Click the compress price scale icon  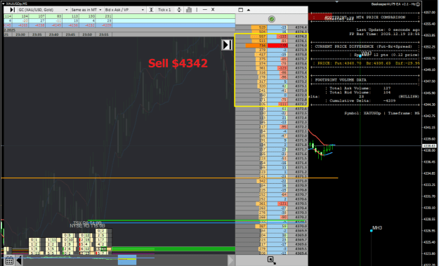[x=151, y=10]
